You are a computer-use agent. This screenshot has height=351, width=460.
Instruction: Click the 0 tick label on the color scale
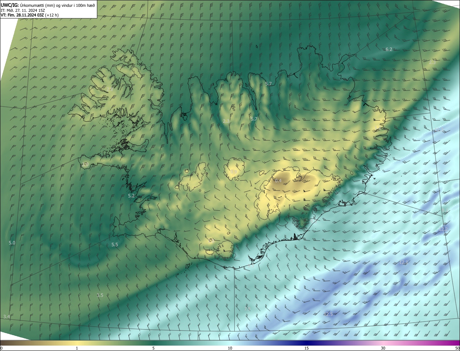pyautogui.click(x=1, y=348)
